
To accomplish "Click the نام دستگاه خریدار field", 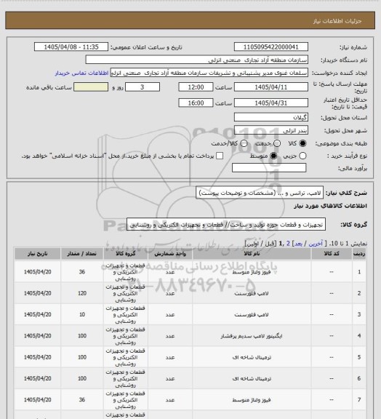I will point(196,60).
